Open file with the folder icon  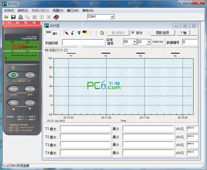(6, 17)
